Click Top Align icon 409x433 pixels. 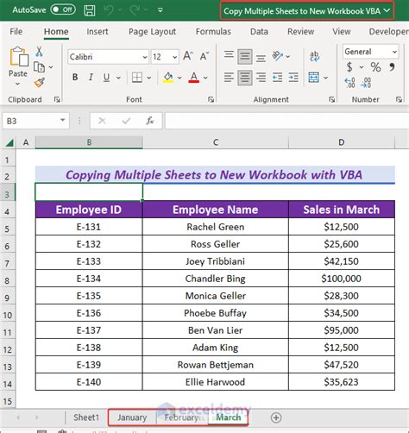point(229,54)
